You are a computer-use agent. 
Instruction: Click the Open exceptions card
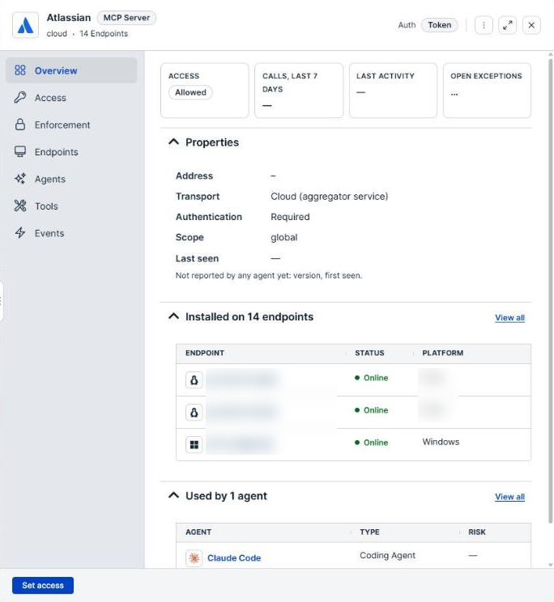click(487, 91)
